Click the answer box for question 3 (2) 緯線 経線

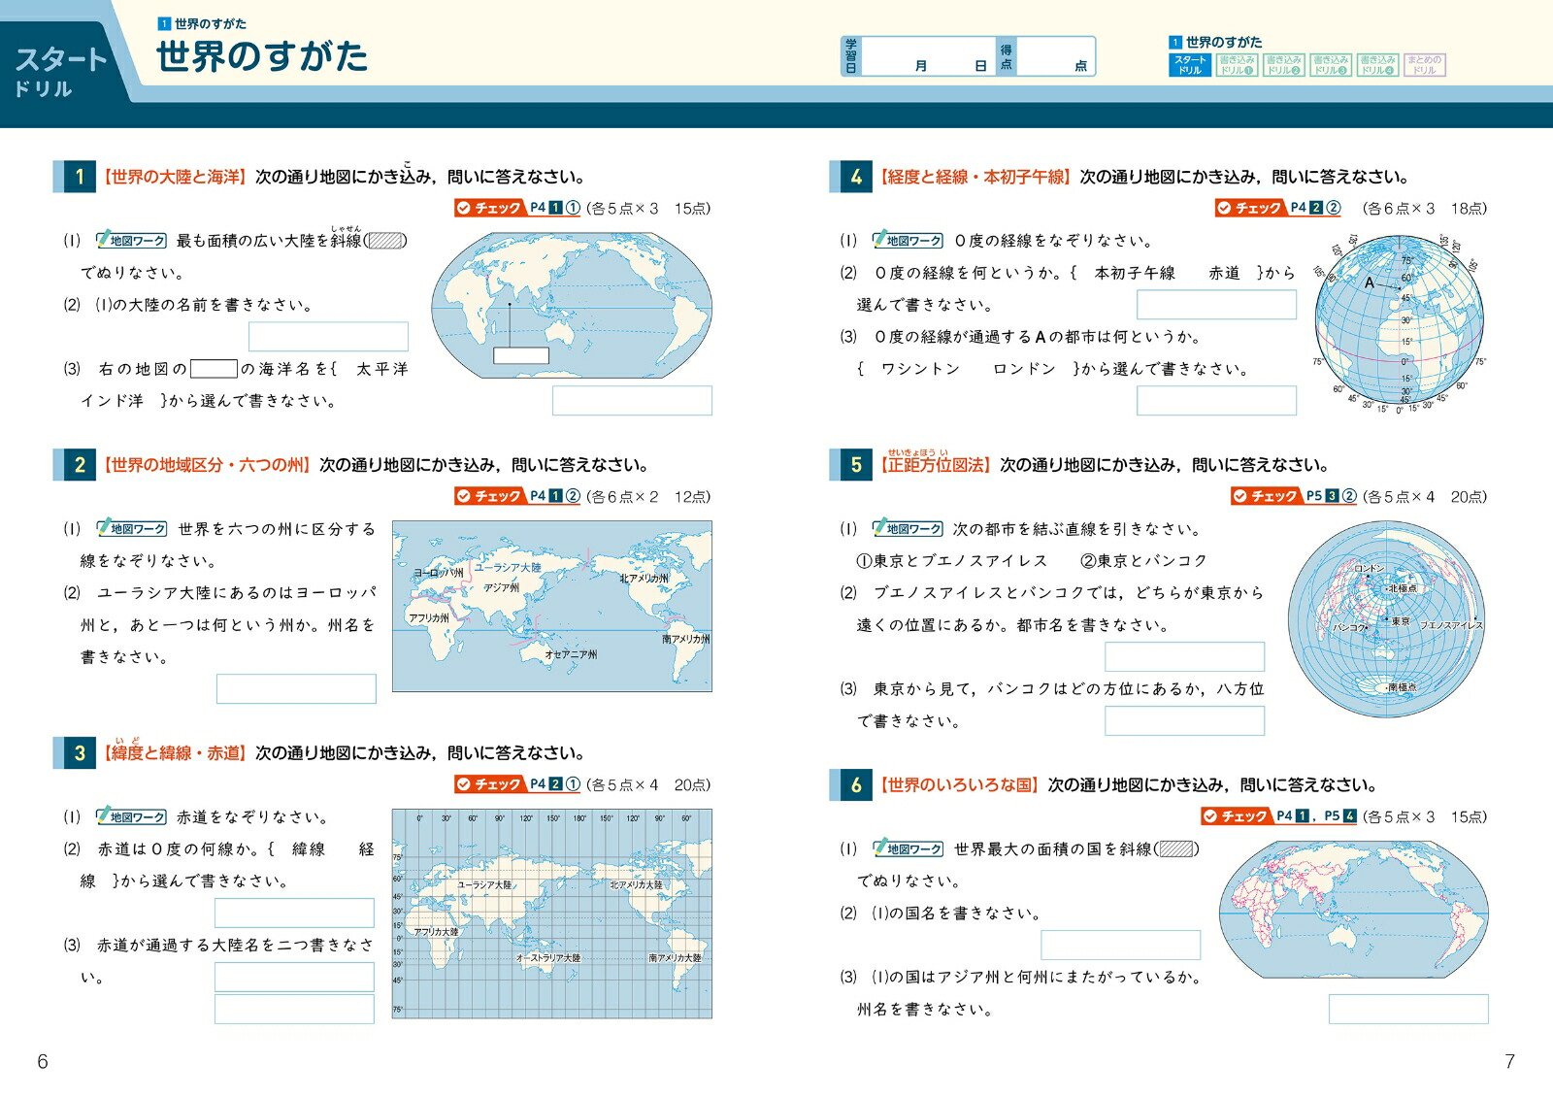[294, 913]
